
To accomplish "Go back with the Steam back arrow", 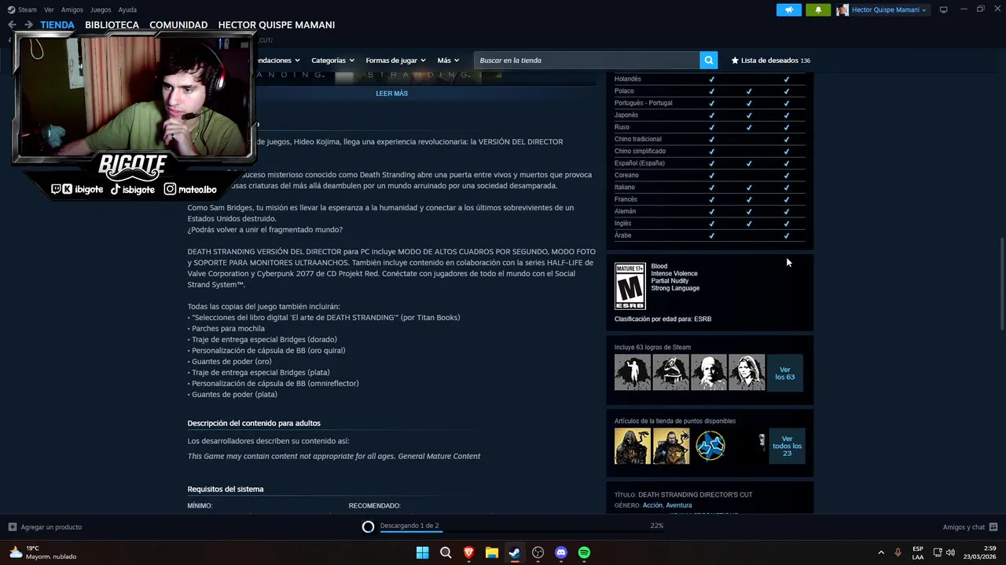I will (12, 25).
